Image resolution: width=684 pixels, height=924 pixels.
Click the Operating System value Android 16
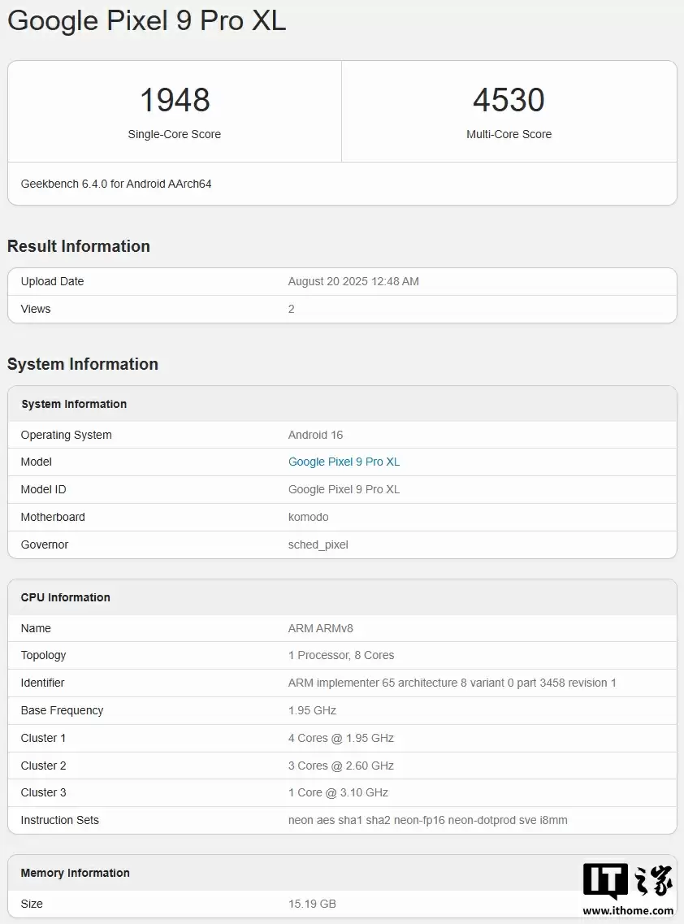tap(315, 435)
